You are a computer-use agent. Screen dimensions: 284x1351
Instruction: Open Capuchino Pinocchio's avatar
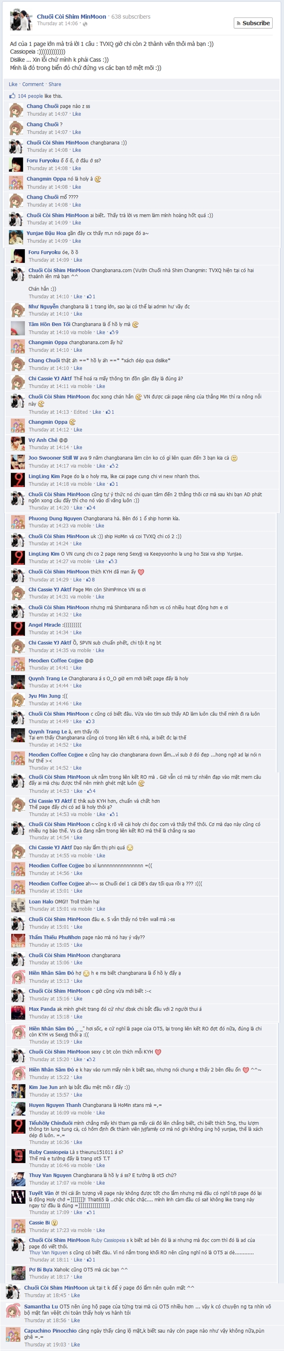pyautogui.click(x=13, y=1335)
